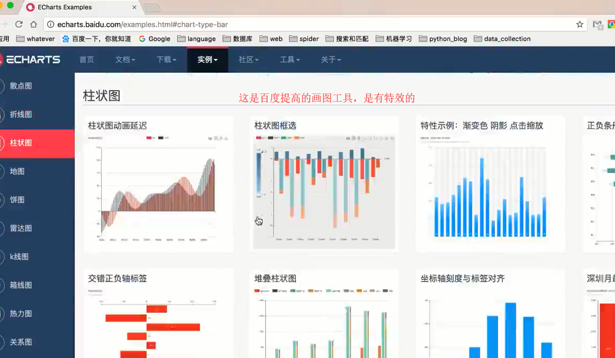Open the web bookmark folder
The width and height of the screenshot is (615, 358).
pyautogui.click(x=271, y=39)
